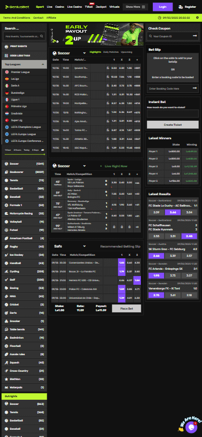Select the Ligue 1 France flag icon
The image size is (202, 437).
(7, 99)
